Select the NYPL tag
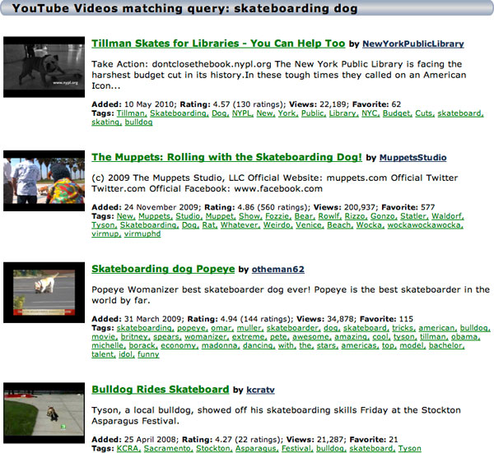 tap(243, 113)
